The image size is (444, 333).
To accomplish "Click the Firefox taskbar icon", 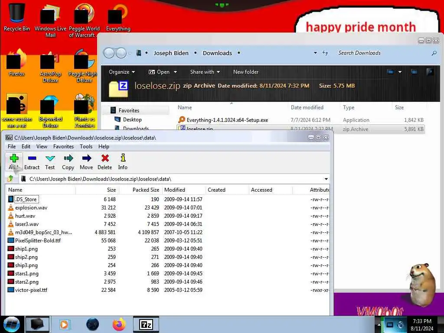I will tap(119, 324).
